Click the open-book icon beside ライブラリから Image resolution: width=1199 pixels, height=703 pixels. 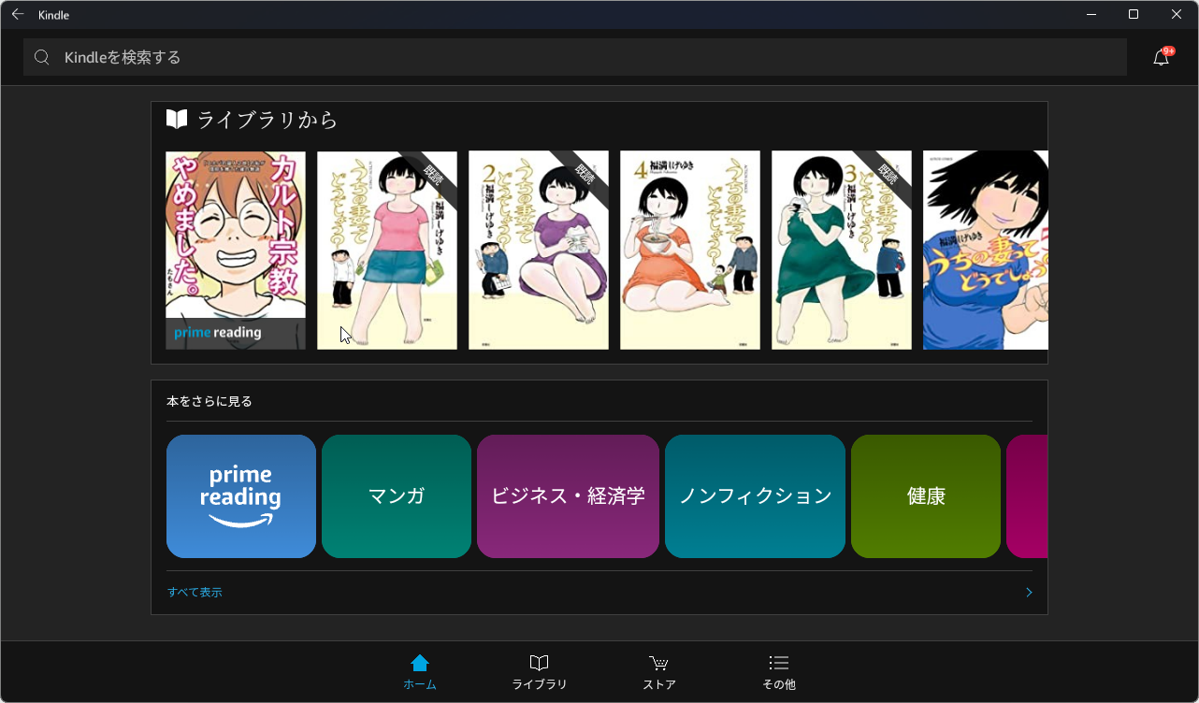pyautogui.click(x=176, y=118)
